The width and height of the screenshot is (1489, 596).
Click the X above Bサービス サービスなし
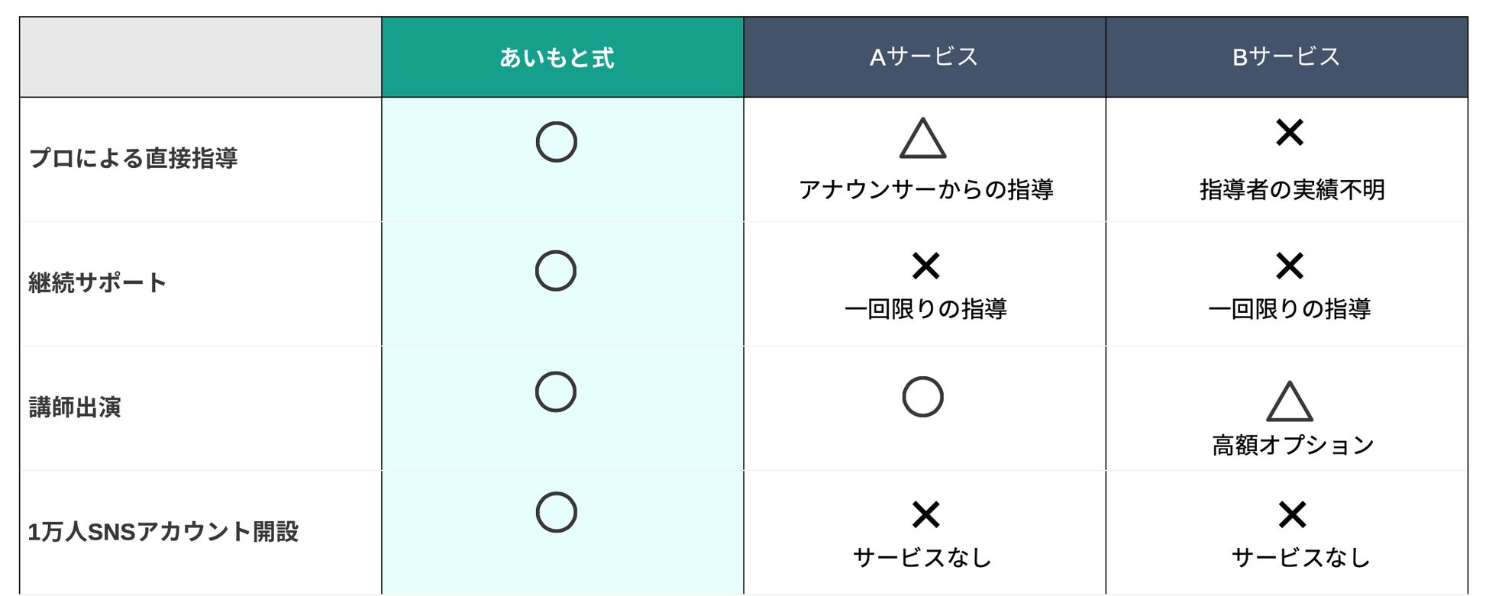tap(1293, 515)
